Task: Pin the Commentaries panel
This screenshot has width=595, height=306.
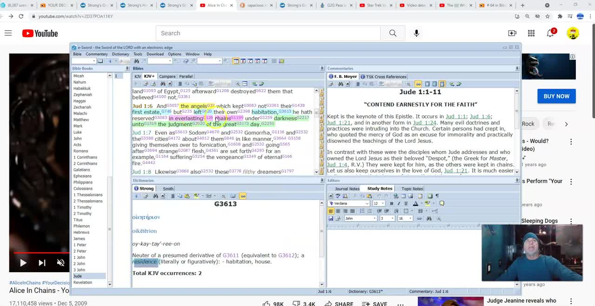Action: coord(517,69)
